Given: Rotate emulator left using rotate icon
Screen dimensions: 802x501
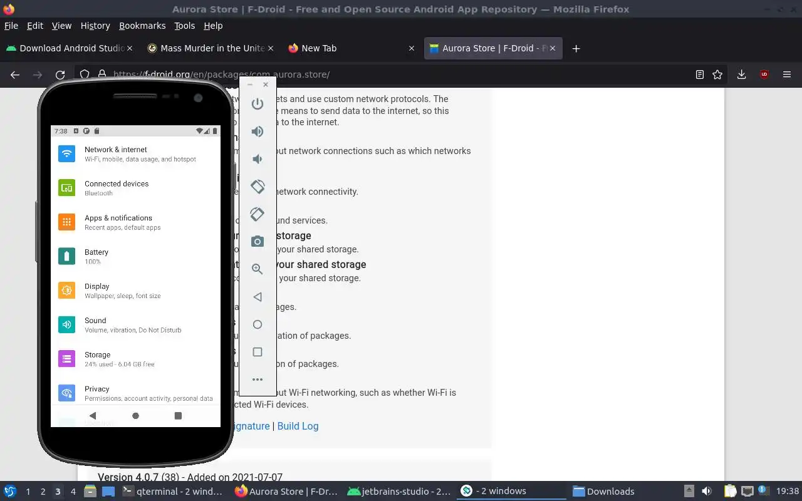Looking at the screenshot, I should [258, 187].
